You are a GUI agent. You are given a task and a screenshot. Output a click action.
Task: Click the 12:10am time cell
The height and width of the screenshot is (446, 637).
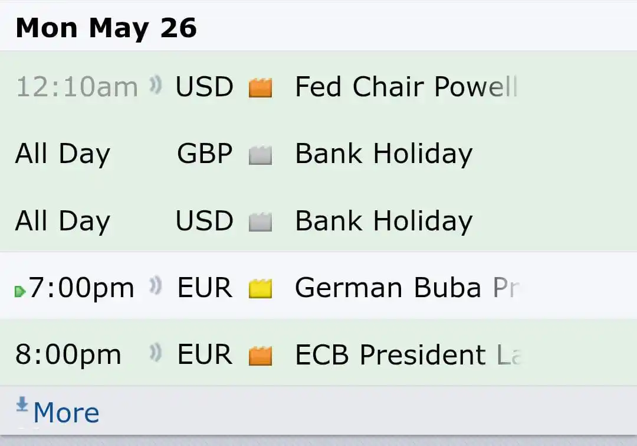click(77, 87)
